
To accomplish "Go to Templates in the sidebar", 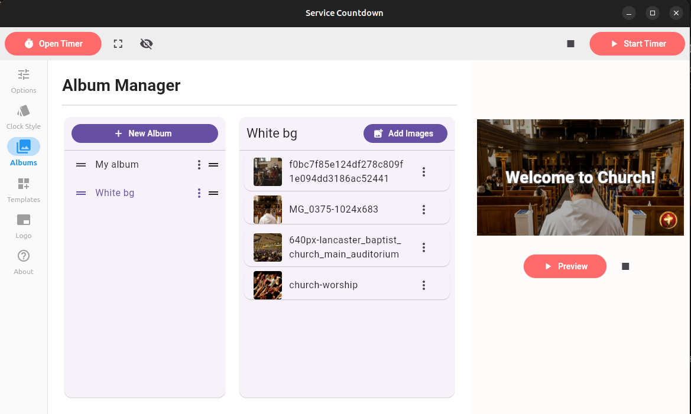I will (x=24, y=190).
